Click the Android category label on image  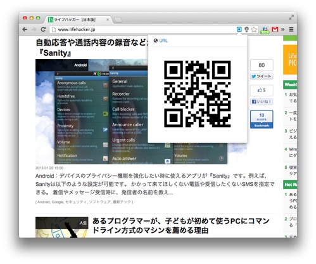[80, 65]
